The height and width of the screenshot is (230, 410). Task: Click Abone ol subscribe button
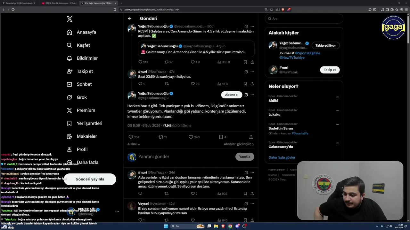(232, 95)
